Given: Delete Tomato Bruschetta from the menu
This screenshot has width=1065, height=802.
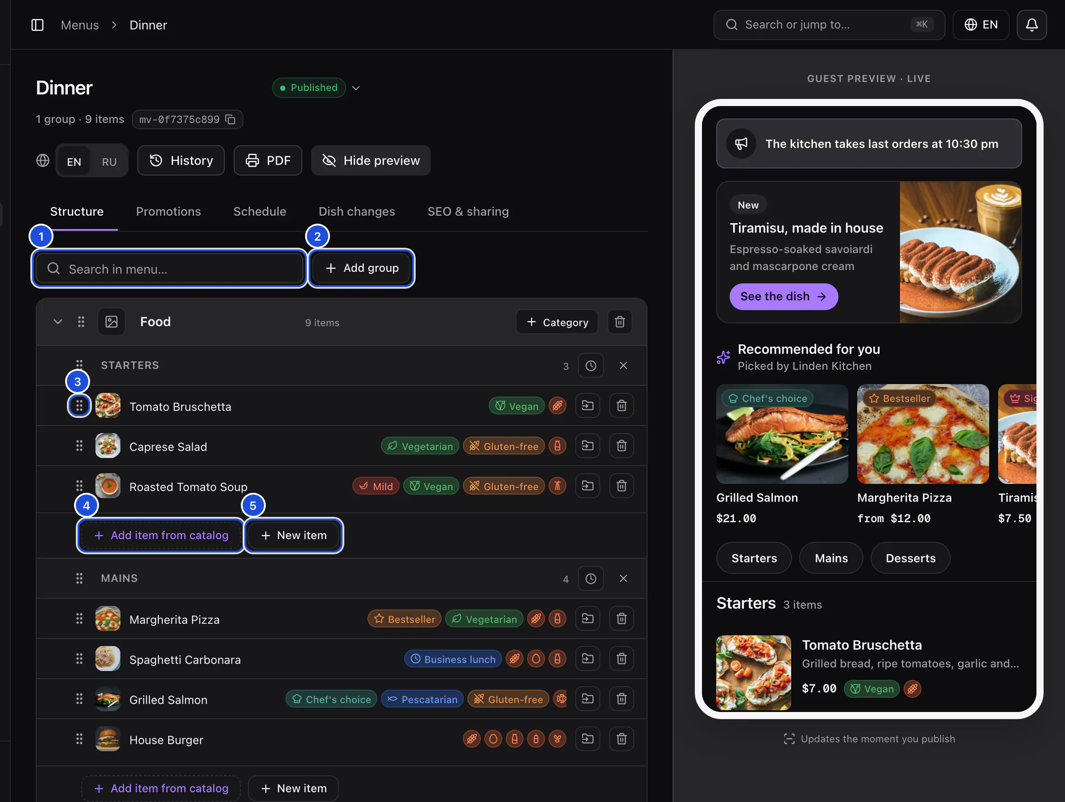Looking at the screenshot, I should click(x=622, y=406).
